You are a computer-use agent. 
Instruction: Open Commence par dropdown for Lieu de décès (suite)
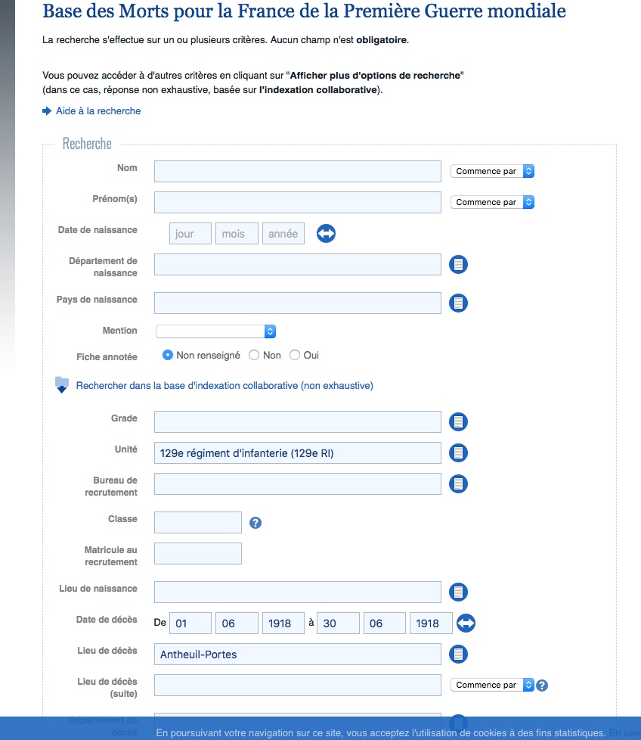492,685
